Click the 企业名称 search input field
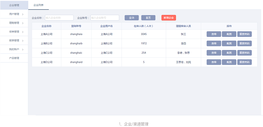The image size is (263, 127). pyautogui.click(x=59, y=18)
